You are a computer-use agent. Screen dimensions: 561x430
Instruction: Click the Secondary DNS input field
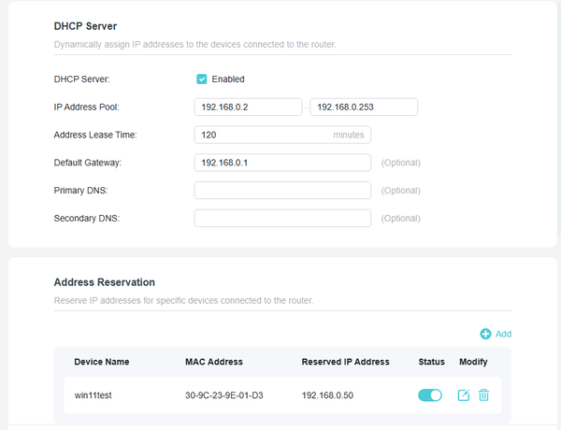(x=282, y=219)
